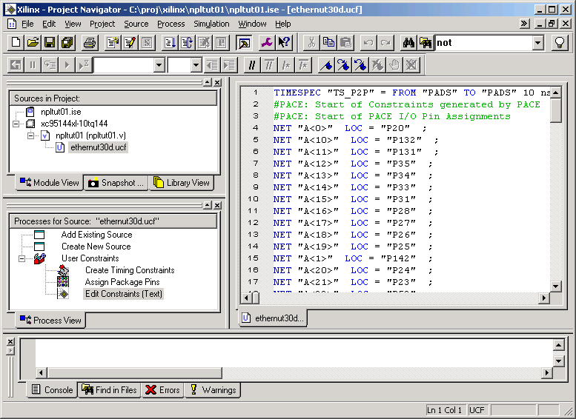This screenshot has width=576, height=419.
Task: Click the editor's vertical scrollbar down arrow
Action: click(x=556, y=285)
